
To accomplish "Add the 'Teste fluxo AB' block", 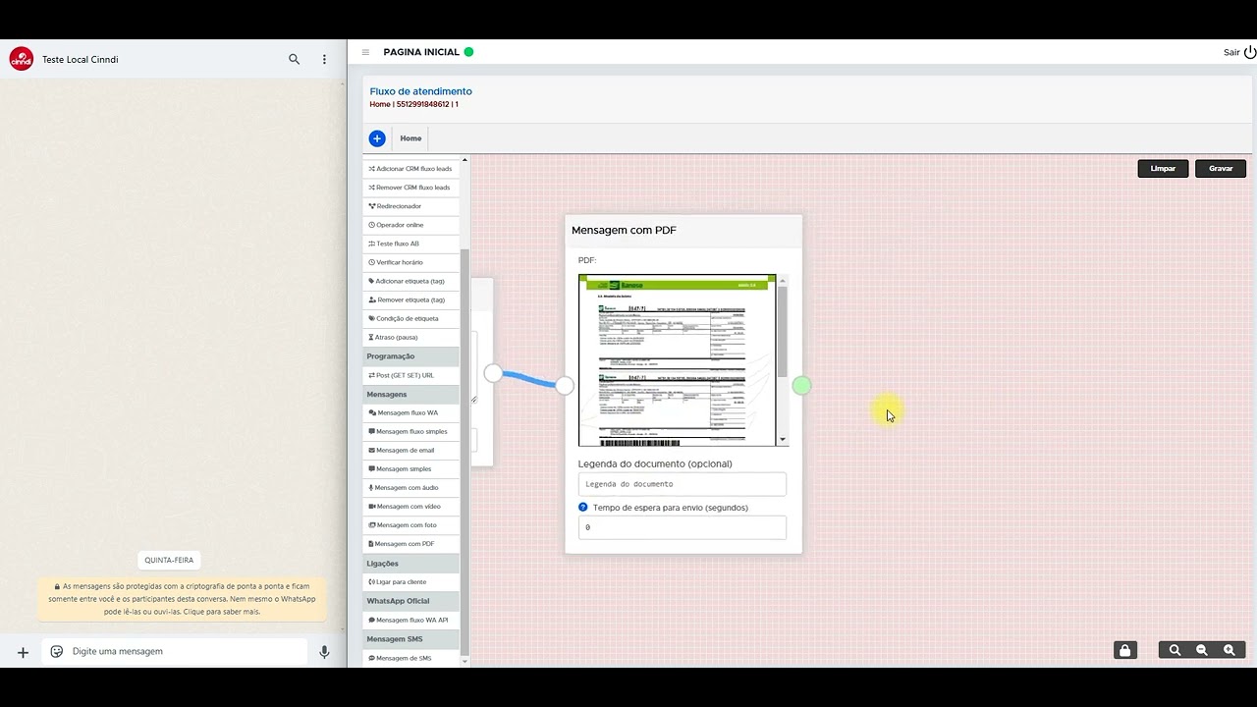I will coord(410,244).
